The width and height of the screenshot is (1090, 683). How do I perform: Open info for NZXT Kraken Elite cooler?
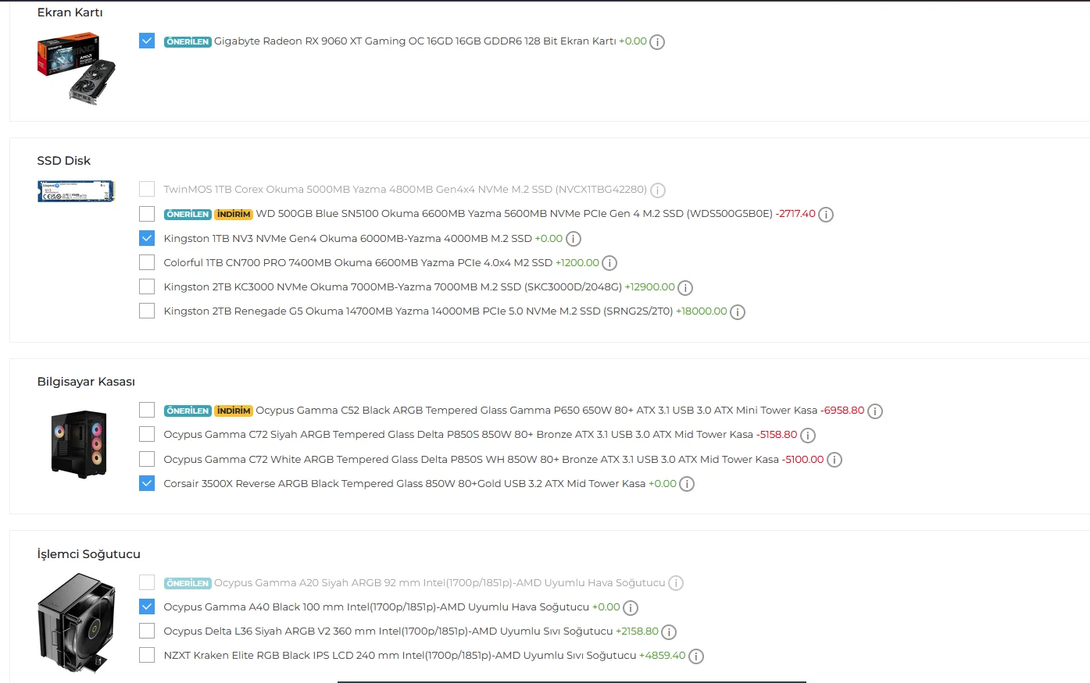tap(696, 656)
